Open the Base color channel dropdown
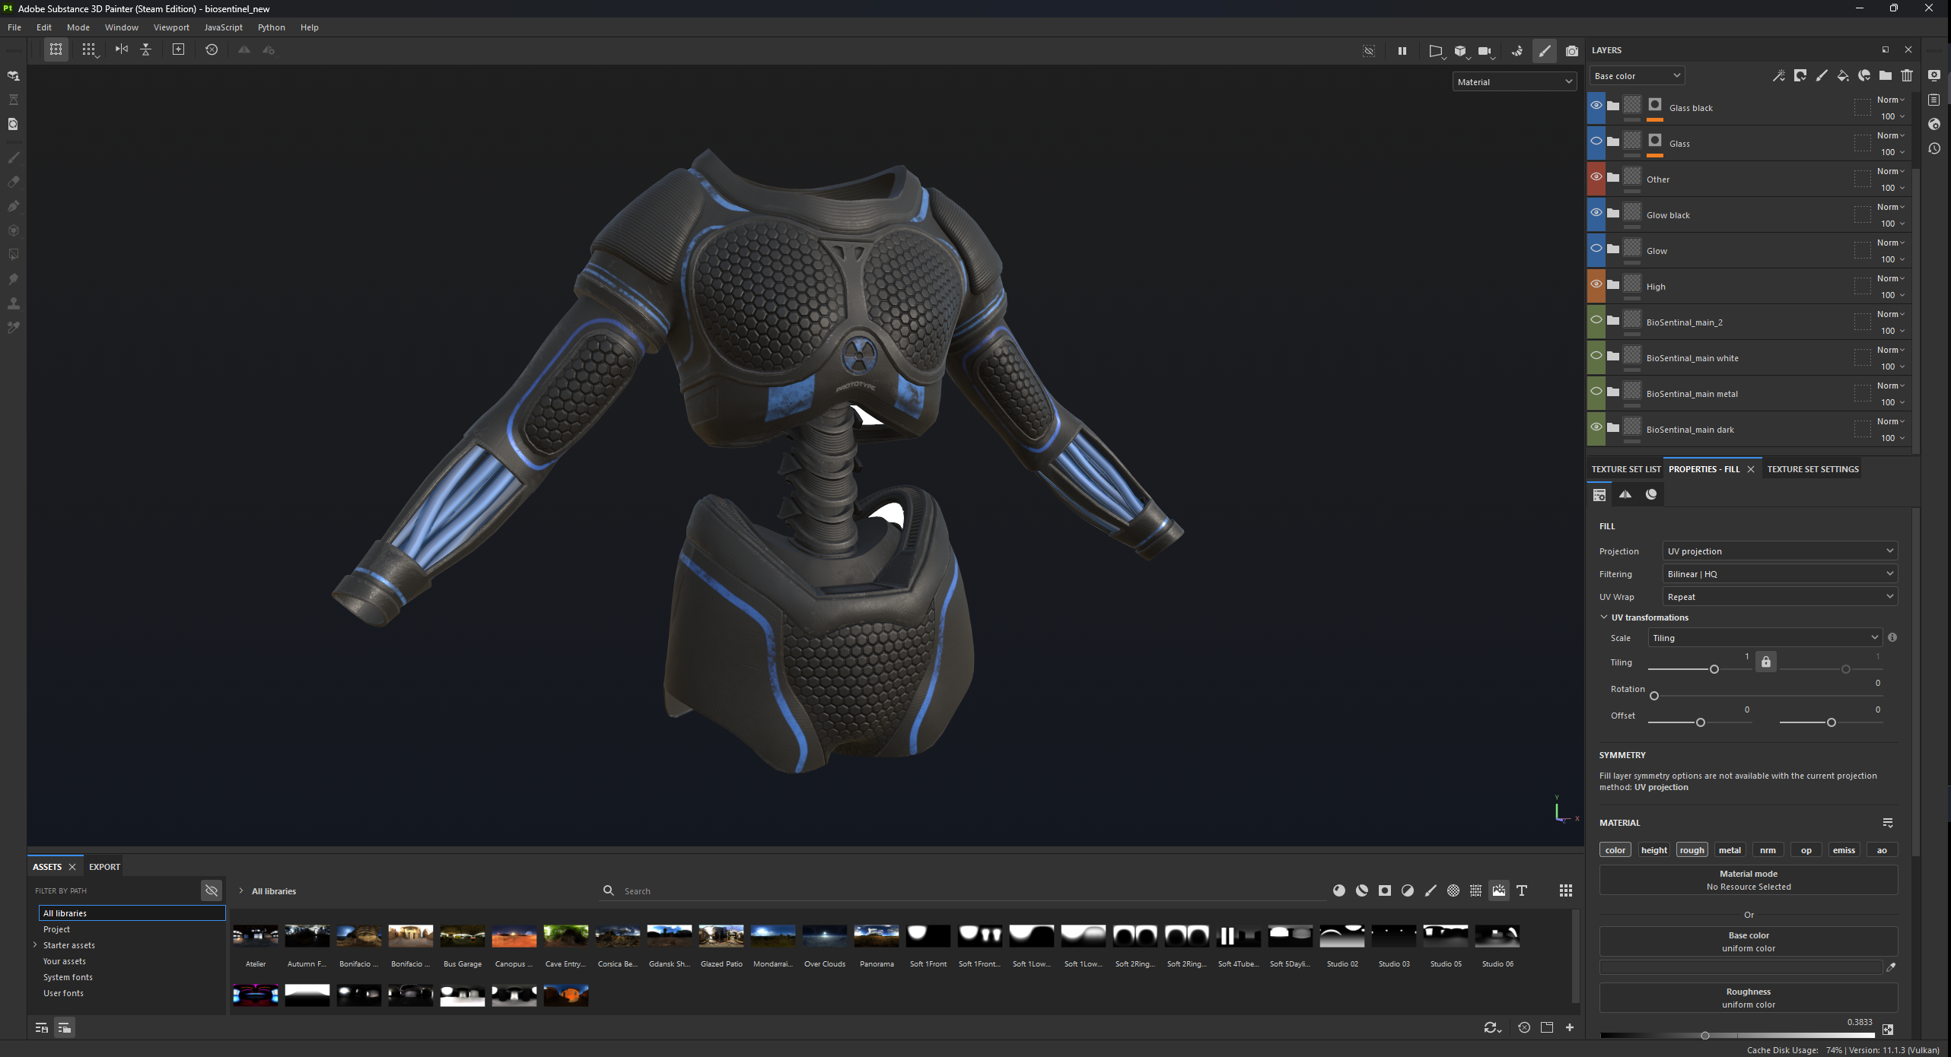Screen dimensions: 1951x1057 click(1637, 76)
